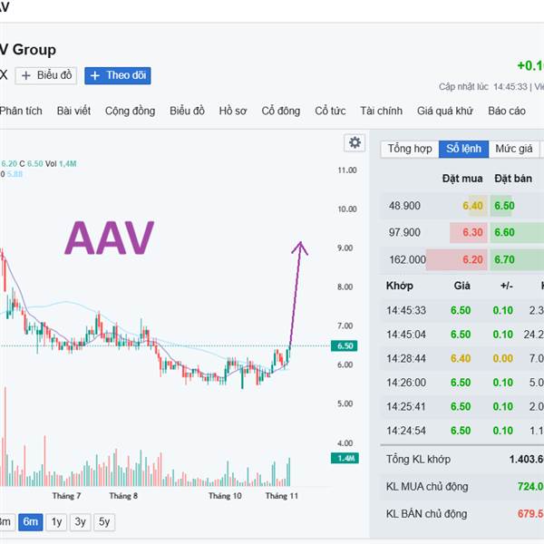Click the Theo dõi follow button
The height and width of the screenshot is (544, 544).
[118, 75]
